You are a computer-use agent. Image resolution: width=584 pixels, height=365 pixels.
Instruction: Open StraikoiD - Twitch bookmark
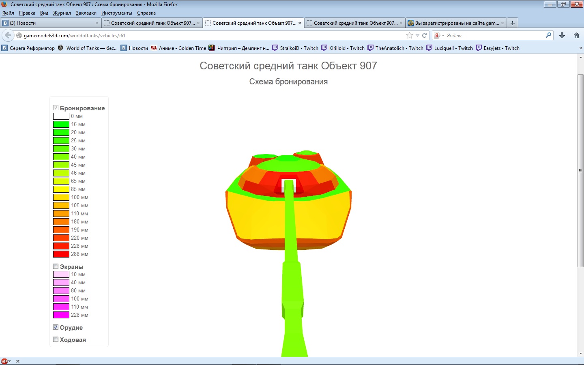295,48
